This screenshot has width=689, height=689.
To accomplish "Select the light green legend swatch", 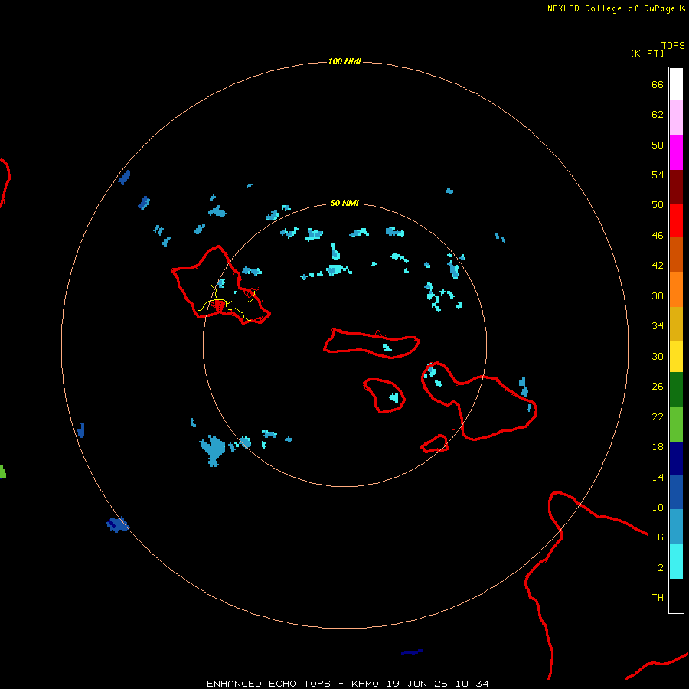I will [676, 424].
